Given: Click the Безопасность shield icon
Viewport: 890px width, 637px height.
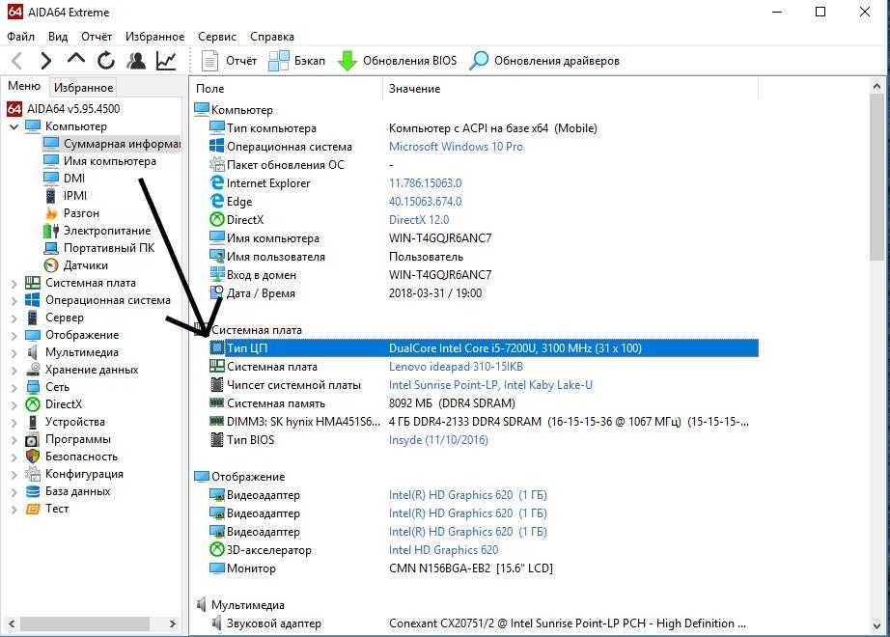Looking at the screenshot, I should [x=33, y=457].
